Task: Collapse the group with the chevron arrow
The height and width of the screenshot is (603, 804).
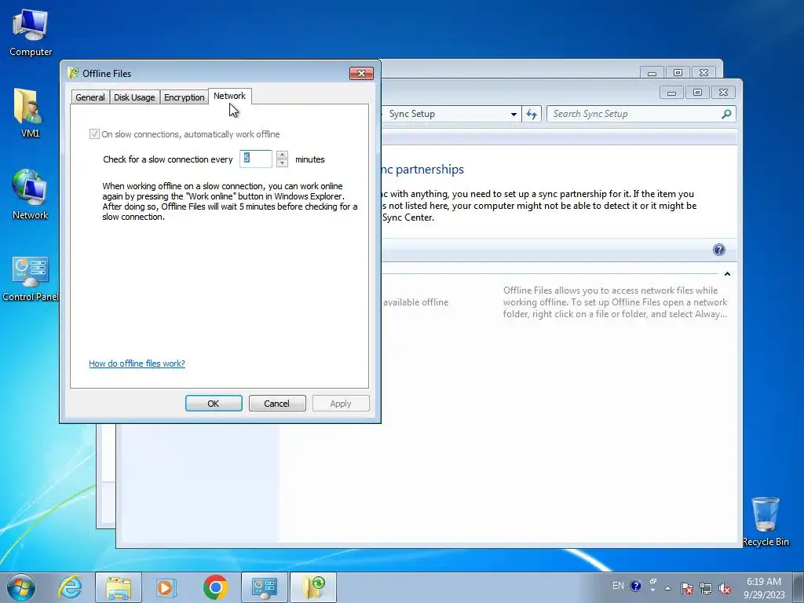Action: coord(727,274)
